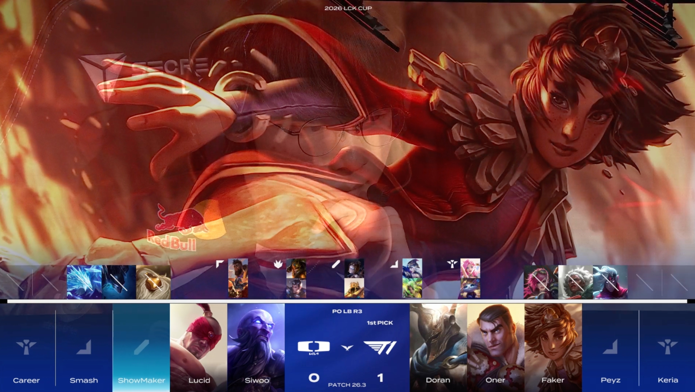The height and width of the screenshot is (392, 695).
Task: Click the PATCH 26.3 text
Action: (347, 385)
